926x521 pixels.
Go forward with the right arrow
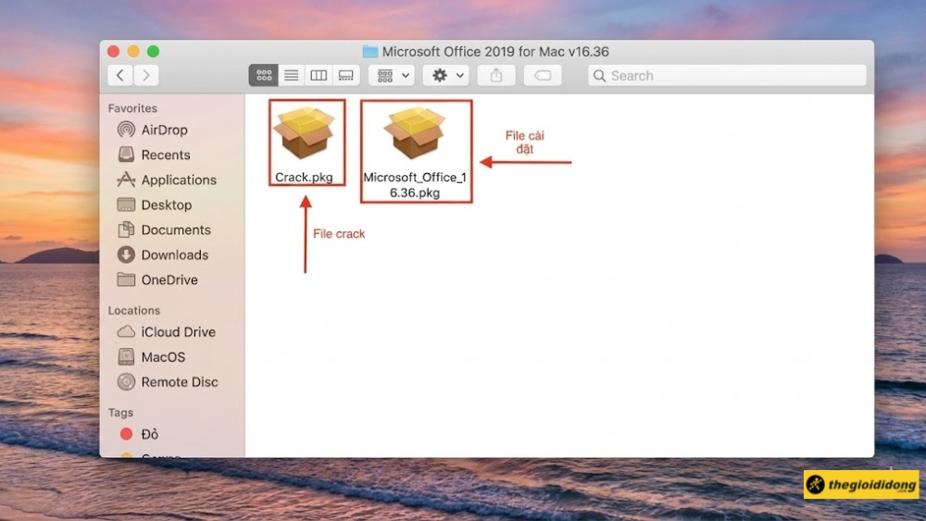click(146, 76)
